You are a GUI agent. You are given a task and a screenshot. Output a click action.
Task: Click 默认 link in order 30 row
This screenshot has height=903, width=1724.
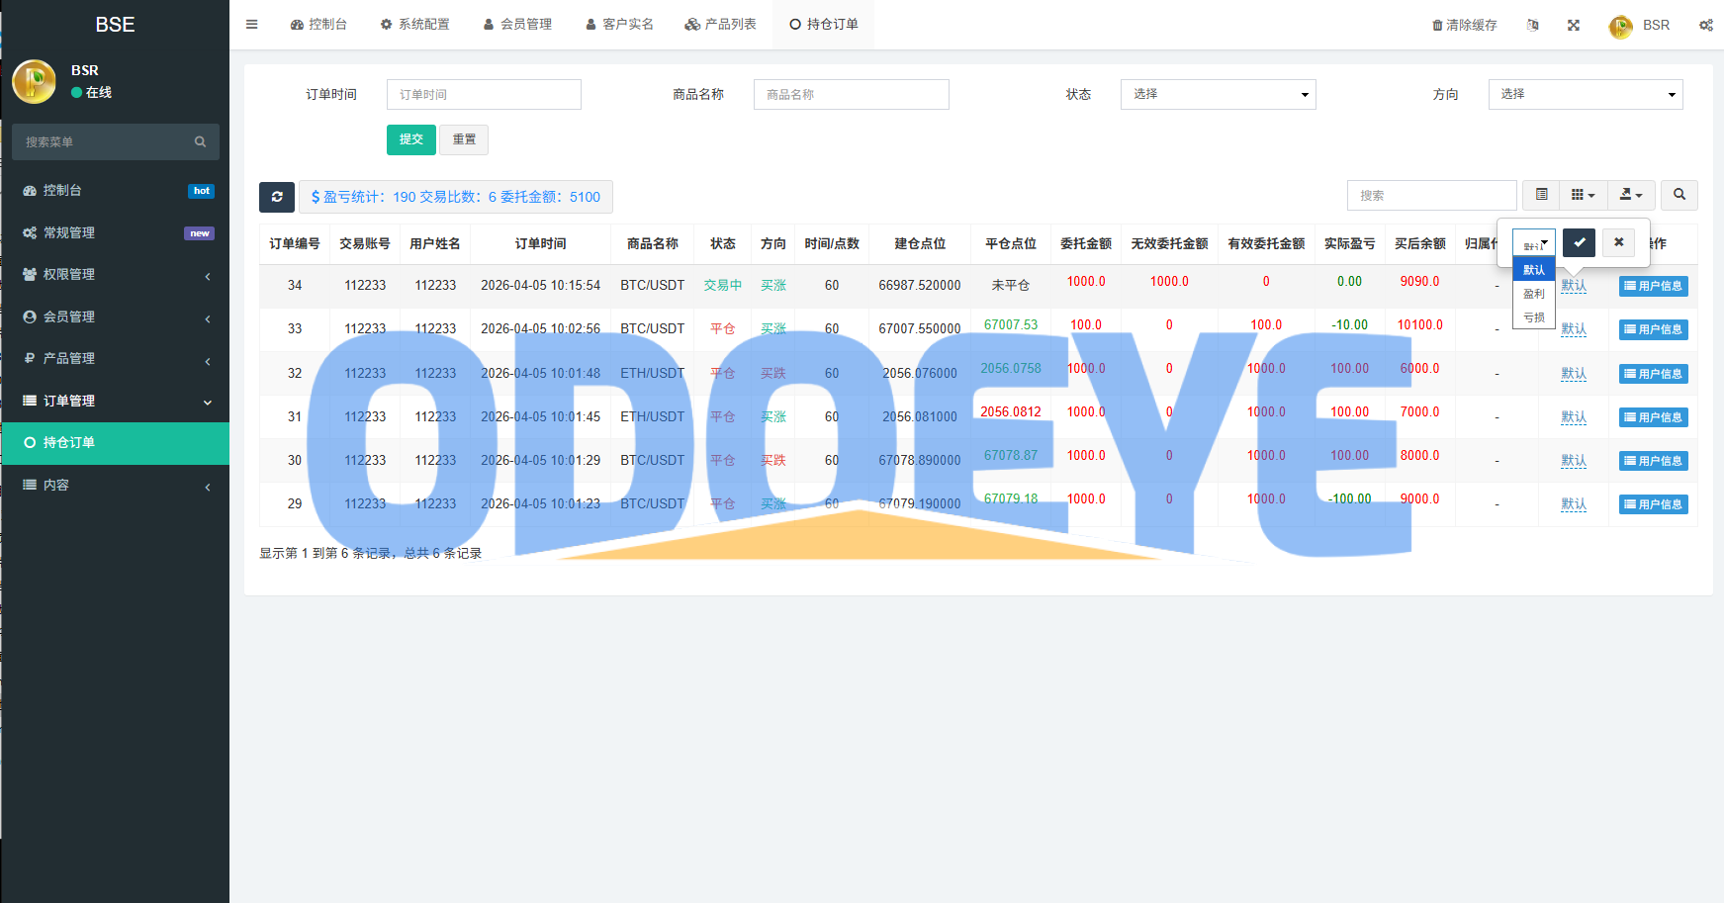pyautogui.click(x=1574, y=461)
